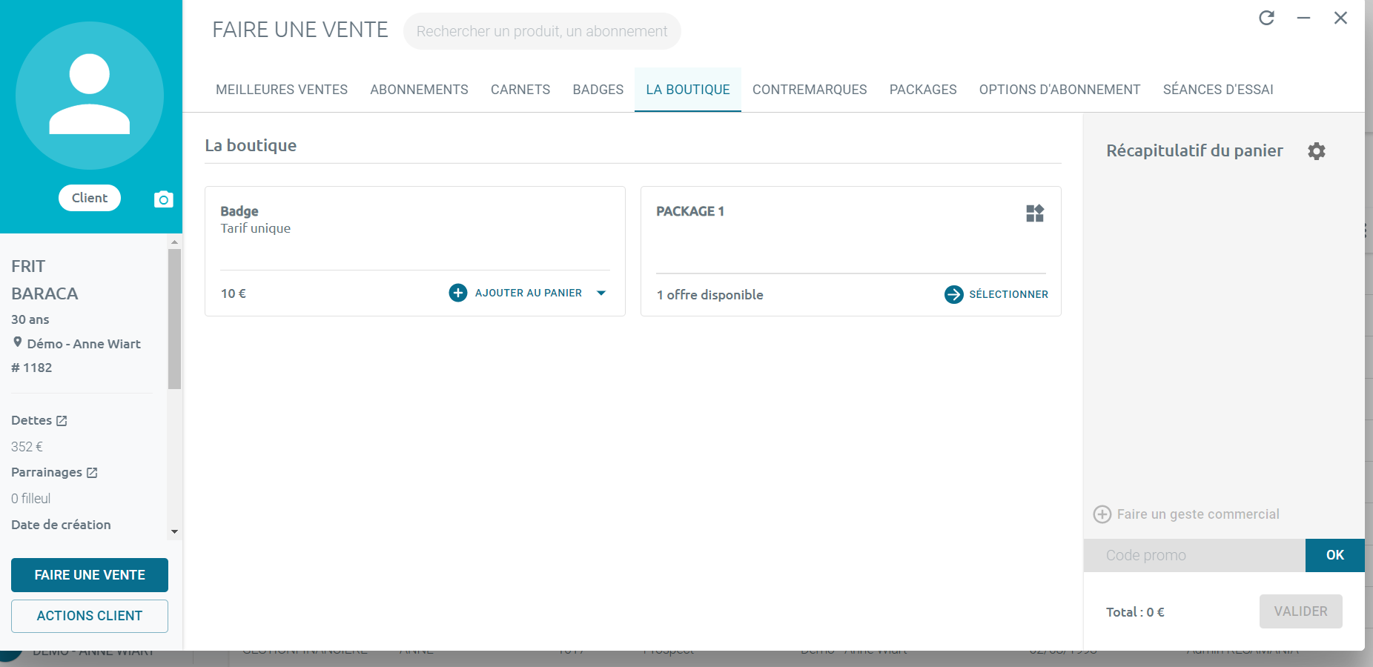Click the 352 € debt amount
1373x667 pixels.
tap(27, 447)
